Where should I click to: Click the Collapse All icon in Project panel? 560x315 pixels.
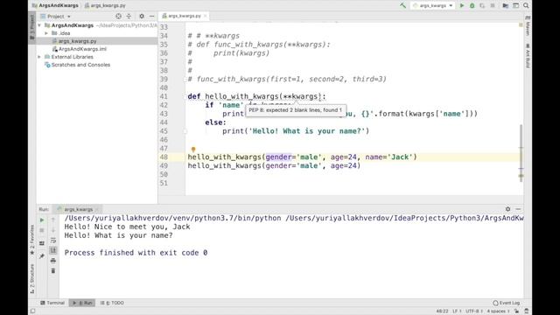pos(129,17)
